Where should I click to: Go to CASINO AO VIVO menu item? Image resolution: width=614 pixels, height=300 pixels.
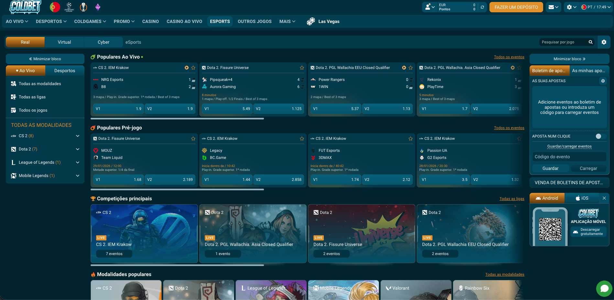184,21
